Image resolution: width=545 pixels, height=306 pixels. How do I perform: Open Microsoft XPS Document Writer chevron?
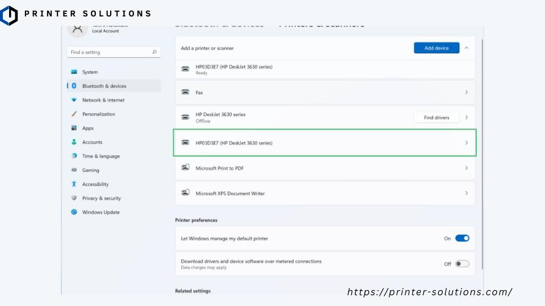[467, 193]
